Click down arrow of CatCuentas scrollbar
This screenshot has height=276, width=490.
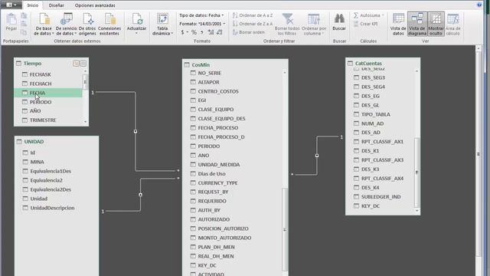coord(416,211)
